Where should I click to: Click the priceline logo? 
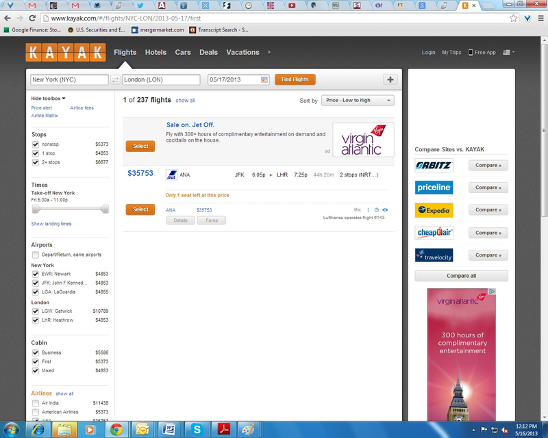(x=434, y=188)
